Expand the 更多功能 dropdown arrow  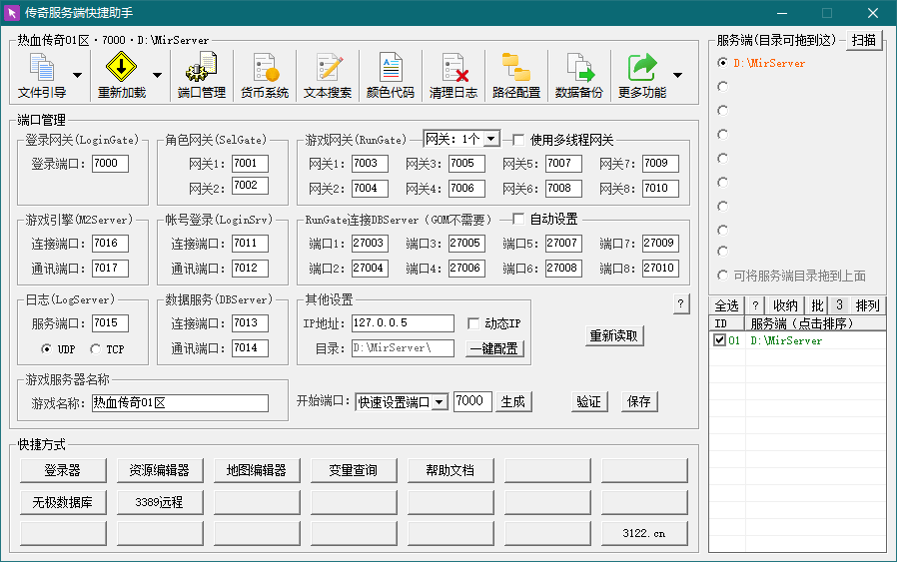click(678, 76)
